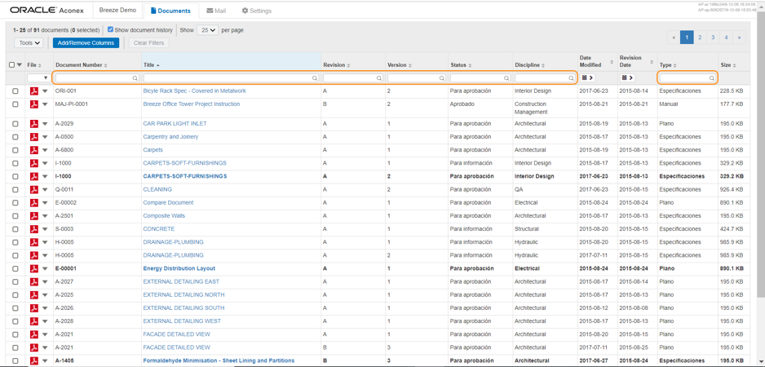Expand select-all options arrow in header
Image resolution: width=765 pixels, height=367 pixels.
pos(20,65)
